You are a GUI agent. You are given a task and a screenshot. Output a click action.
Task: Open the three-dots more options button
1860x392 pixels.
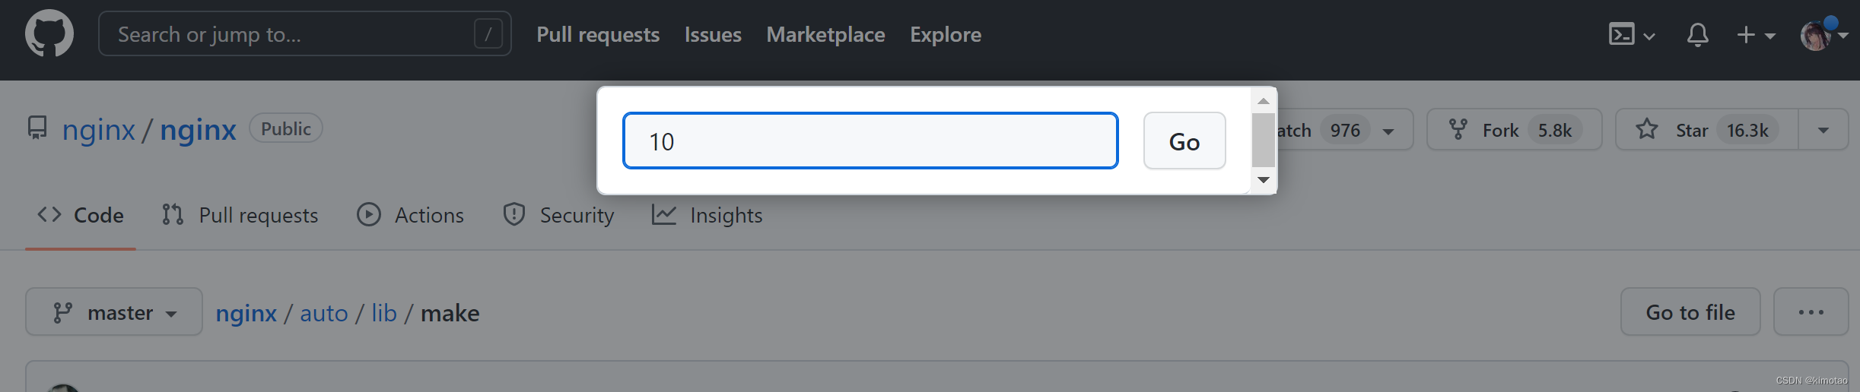click(1811, 312)
